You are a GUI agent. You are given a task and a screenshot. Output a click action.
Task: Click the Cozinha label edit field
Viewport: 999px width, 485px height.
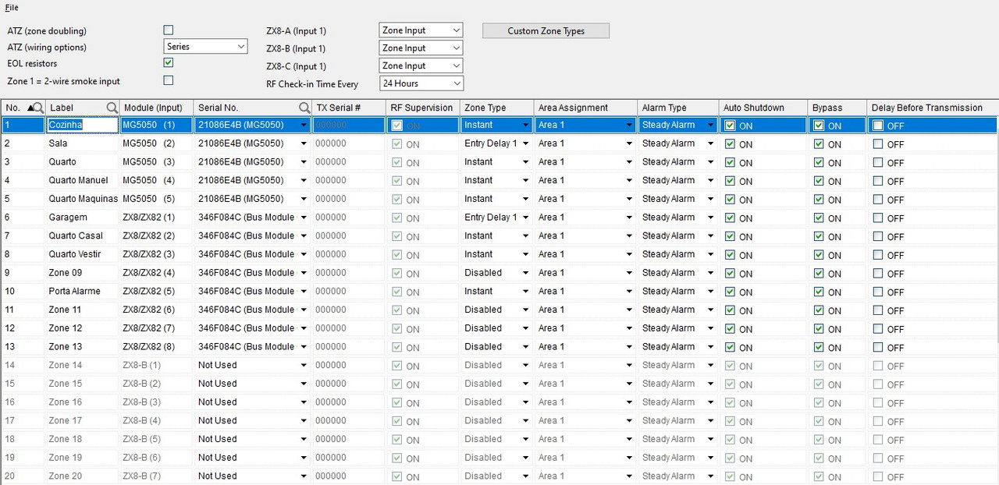(x=83, y=125)
